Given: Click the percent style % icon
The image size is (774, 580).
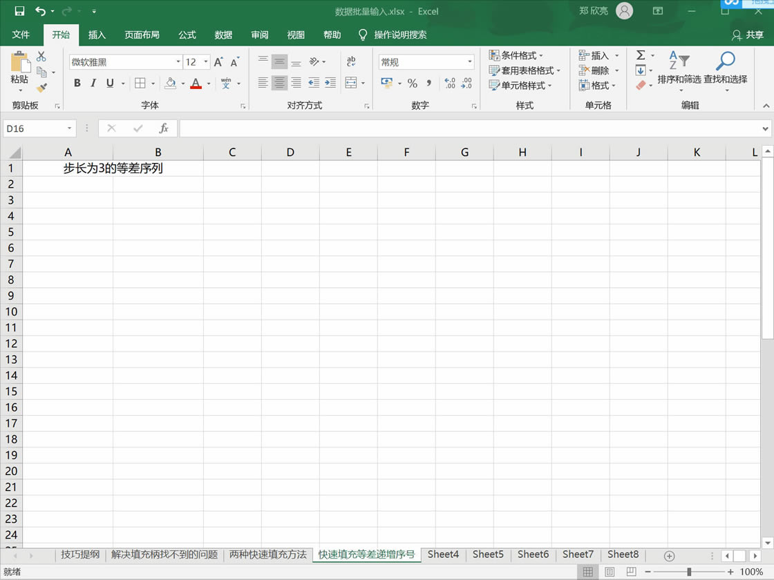Looking at the screenshot, I should click(412, 84).
